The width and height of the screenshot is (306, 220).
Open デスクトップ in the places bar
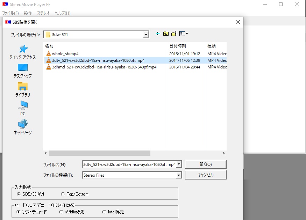tap(23, 71)
